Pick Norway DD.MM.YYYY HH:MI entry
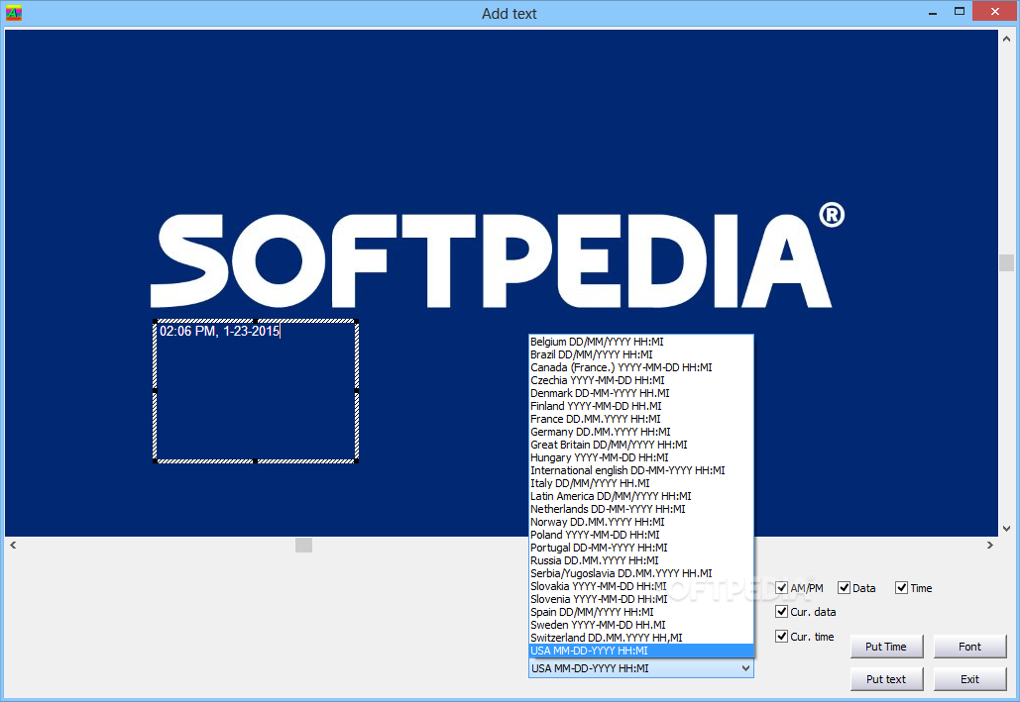The image size is (1020, 702). pos(640,522)
